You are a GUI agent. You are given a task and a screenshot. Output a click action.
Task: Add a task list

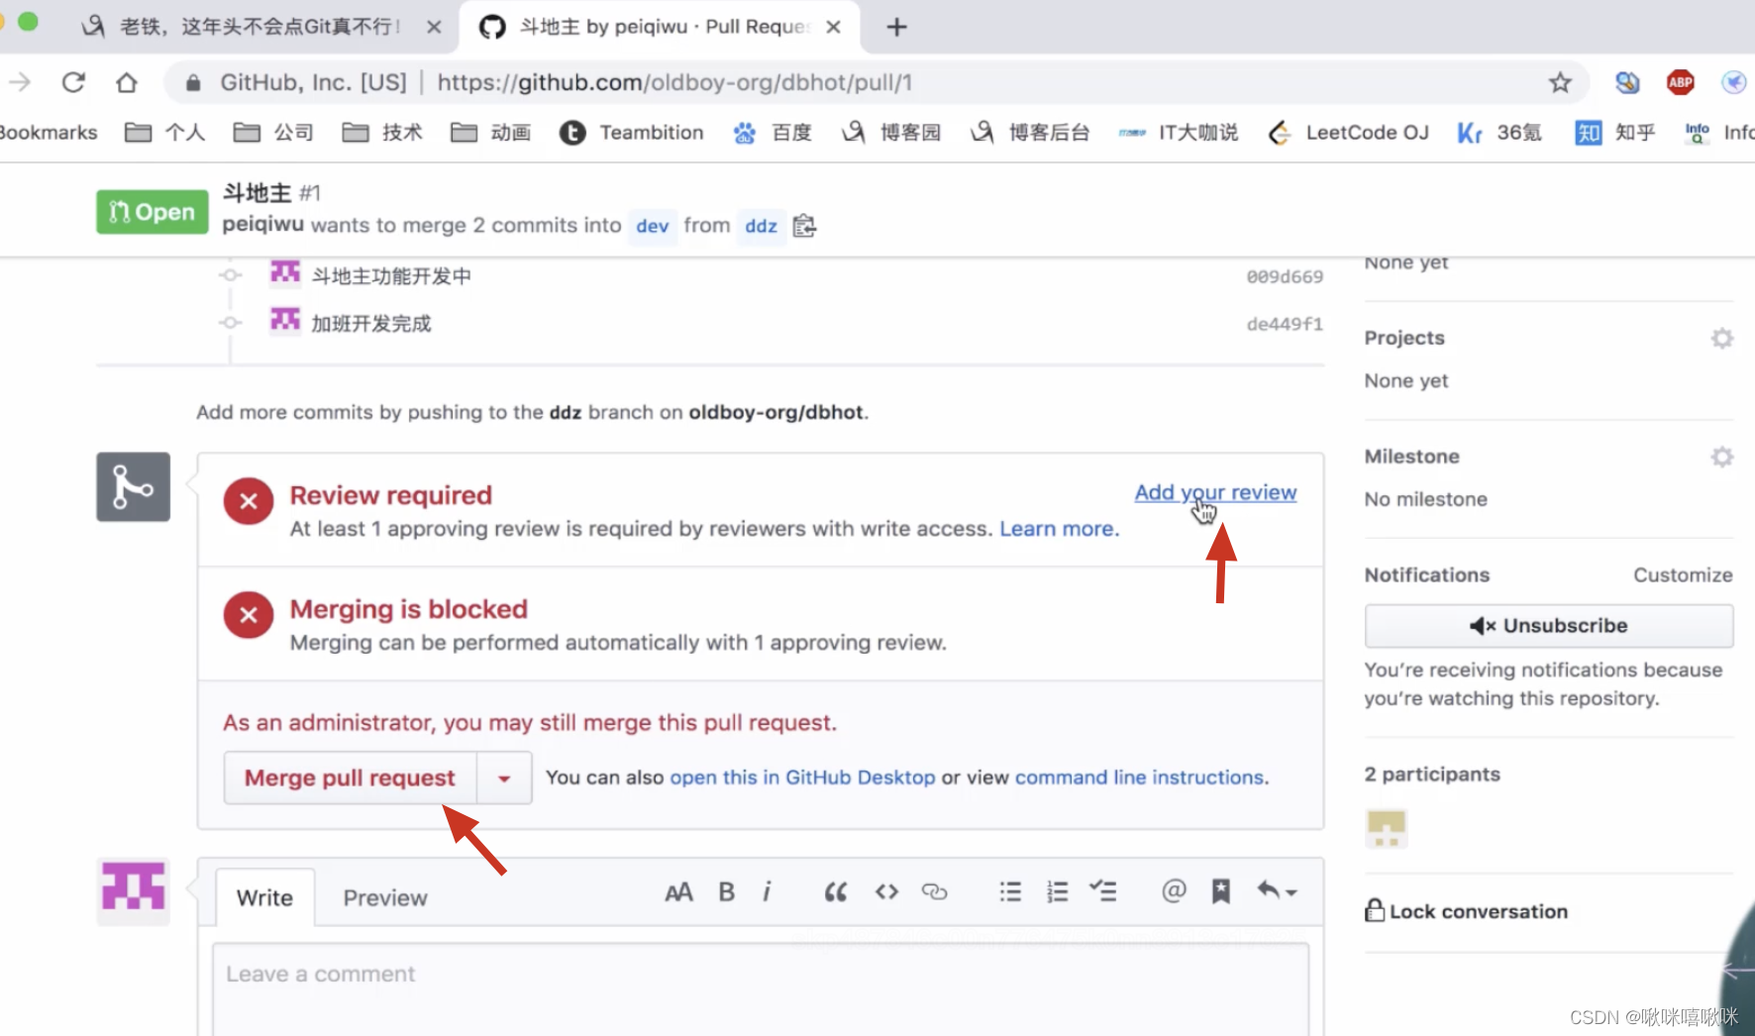(1103, 891)
